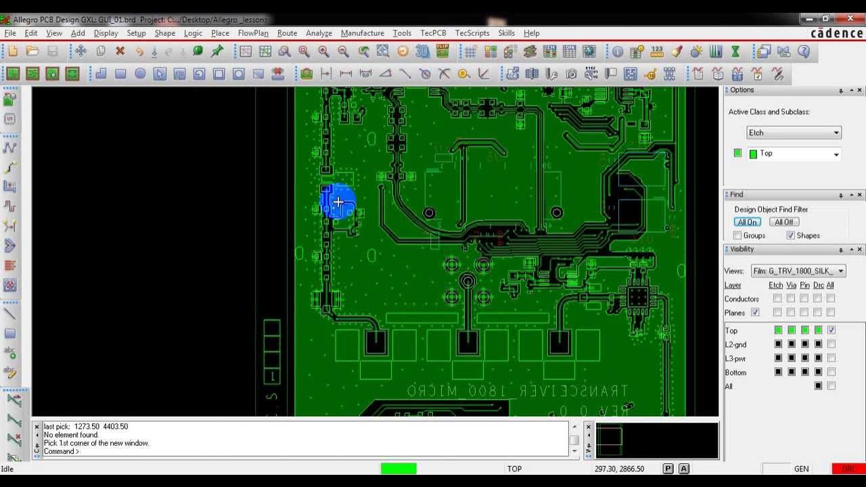Click the red DRC status button
866x487 pixels.
coord(848,469)
